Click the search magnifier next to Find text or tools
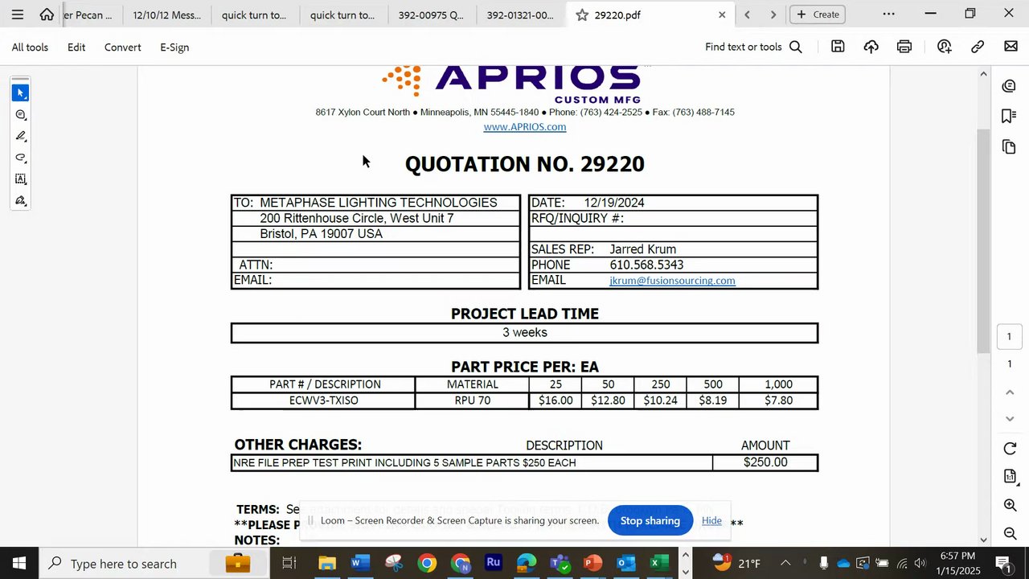 coord(796,47)
